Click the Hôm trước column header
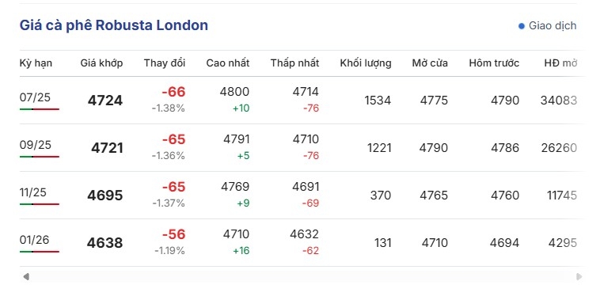Image resolution: width=600 pixels, height=300 pixels. tap(494, 63)
